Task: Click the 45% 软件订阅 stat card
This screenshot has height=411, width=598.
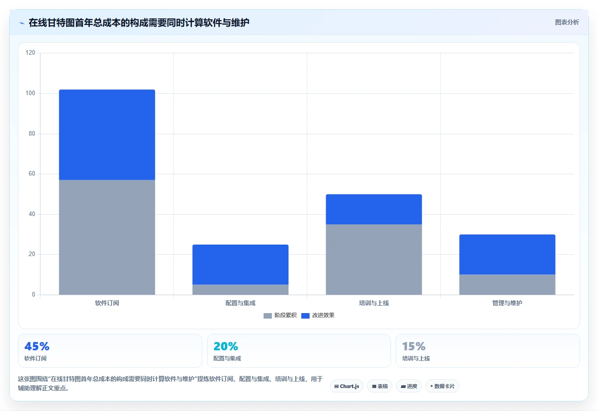Action: [110, 351]
